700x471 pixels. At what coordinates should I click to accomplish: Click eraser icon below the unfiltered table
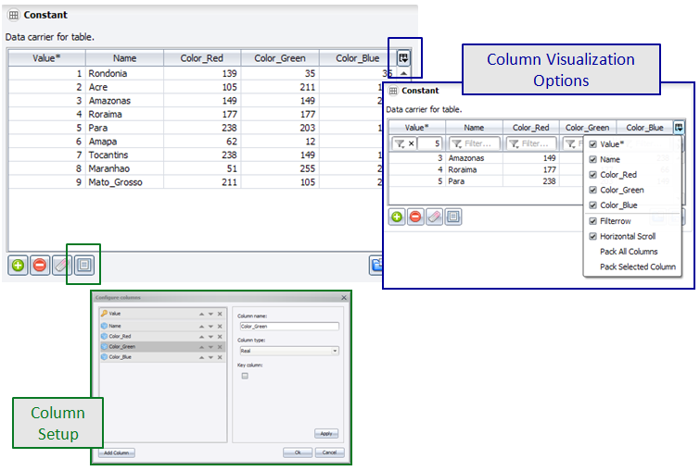(x=62, y=266)
